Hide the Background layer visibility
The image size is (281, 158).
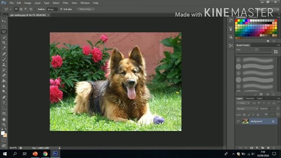238,121
